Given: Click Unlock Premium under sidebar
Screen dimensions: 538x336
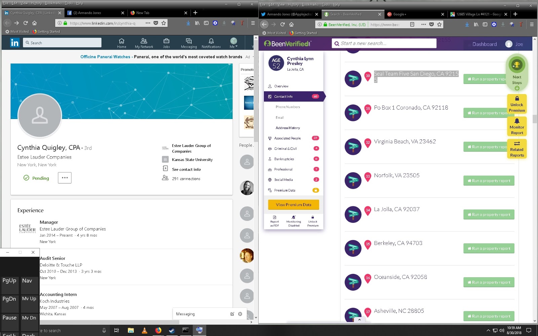Looking at the screenshot, I should coord(313,221).
